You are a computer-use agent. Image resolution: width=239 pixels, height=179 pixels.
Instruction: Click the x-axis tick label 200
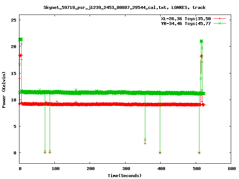(90, 169)
